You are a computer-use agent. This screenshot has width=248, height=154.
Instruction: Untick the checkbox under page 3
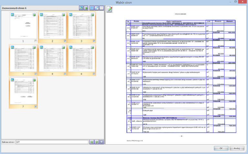(94, 41)
